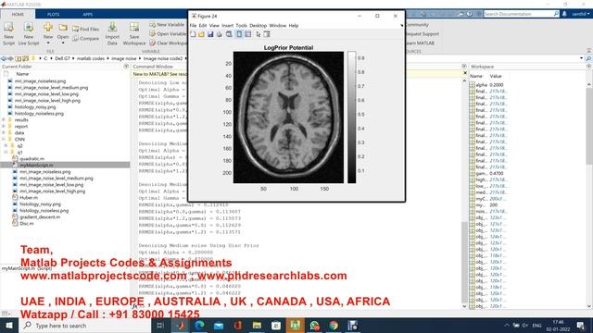
Task: Click the Forward arrow in address bar
Action: 10,58
